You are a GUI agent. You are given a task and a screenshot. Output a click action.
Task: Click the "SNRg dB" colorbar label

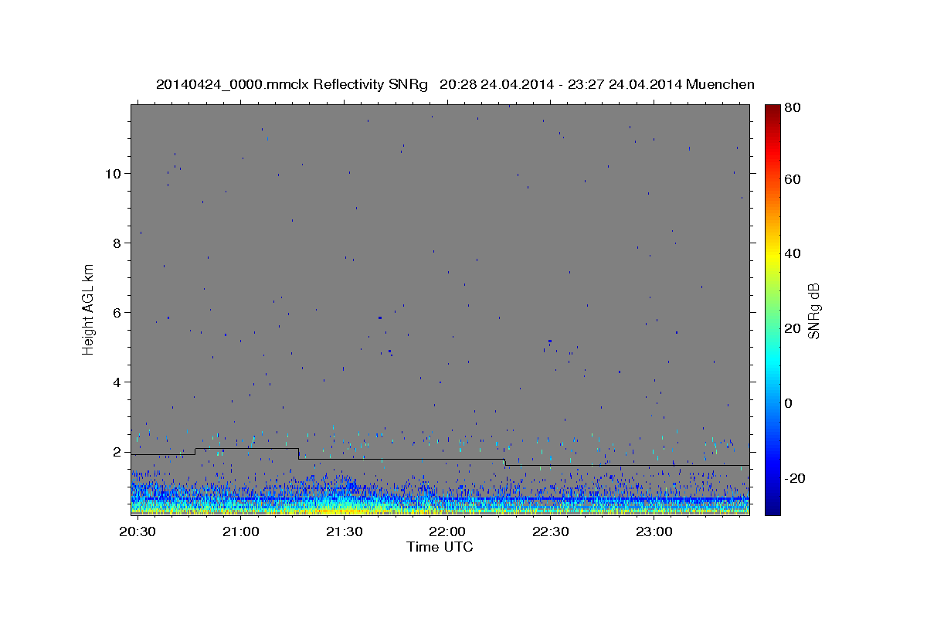click(x=813, y=311)
